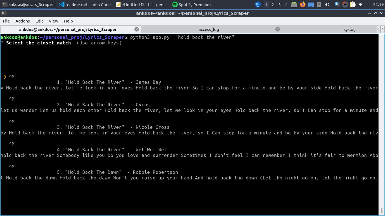Click the orange circular update tray icon
The height and width of the screenshot is (216, 385).
[345, 4]
